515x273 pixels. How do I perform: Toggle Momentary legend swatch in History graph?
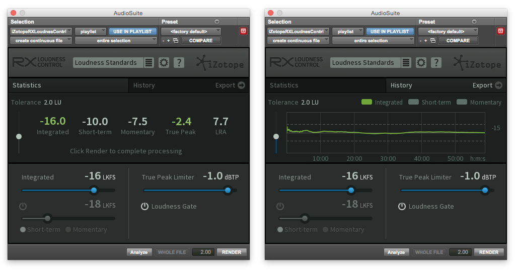coord(462,102)
